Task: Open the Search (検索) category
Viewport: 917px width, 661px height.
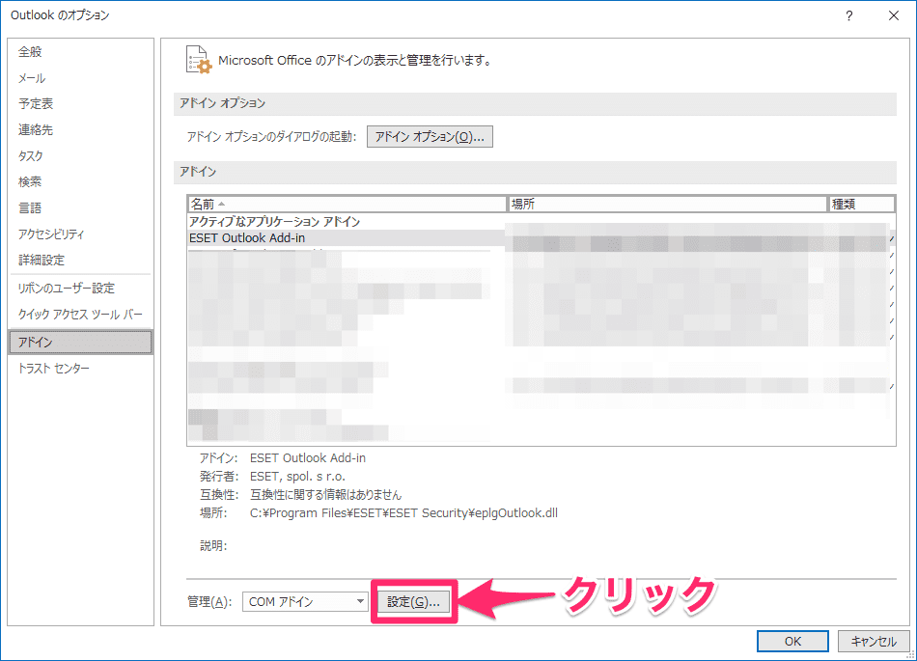Action: point(30,182)
